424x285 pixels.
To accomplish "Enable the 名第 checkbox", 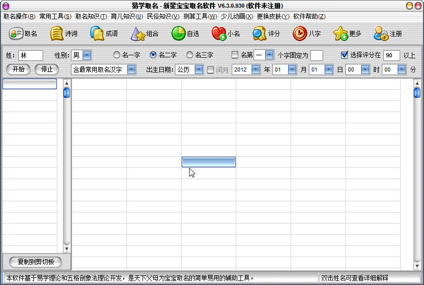I will pos(234,55).
